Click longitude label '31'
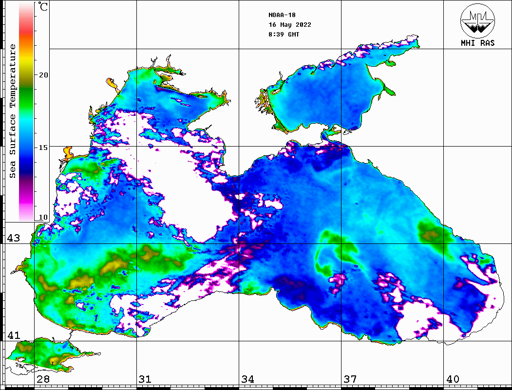 tap(145, 379)
